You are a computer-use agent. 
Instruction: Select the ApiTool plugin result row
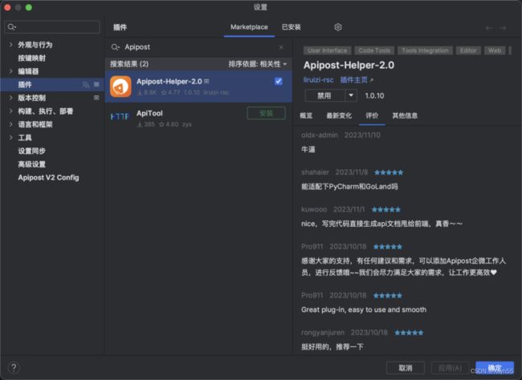[x=198, y=119]
